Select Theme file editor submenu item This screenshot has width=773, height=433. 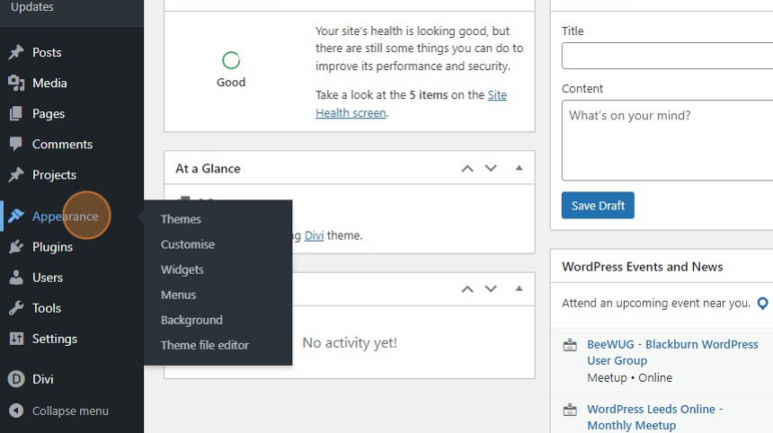(x=205, y=345)
